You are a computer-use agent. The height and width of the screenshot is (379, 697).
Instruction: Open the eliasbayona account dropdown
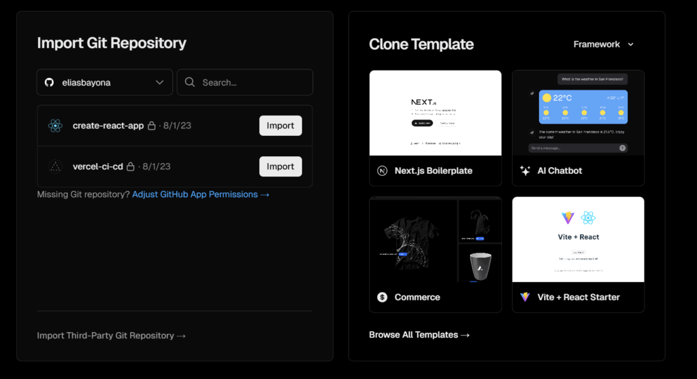tap(104, 82)
